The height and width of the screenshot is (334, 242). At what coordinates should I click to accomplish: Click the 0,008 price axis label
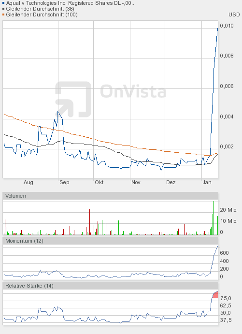coord(227,56)
